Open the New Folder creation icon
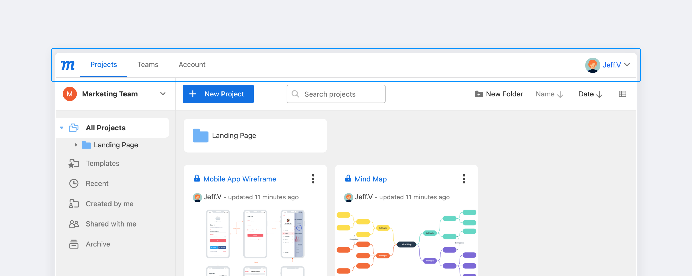This screenshot has width=692, height=276. tap(479, 94)
